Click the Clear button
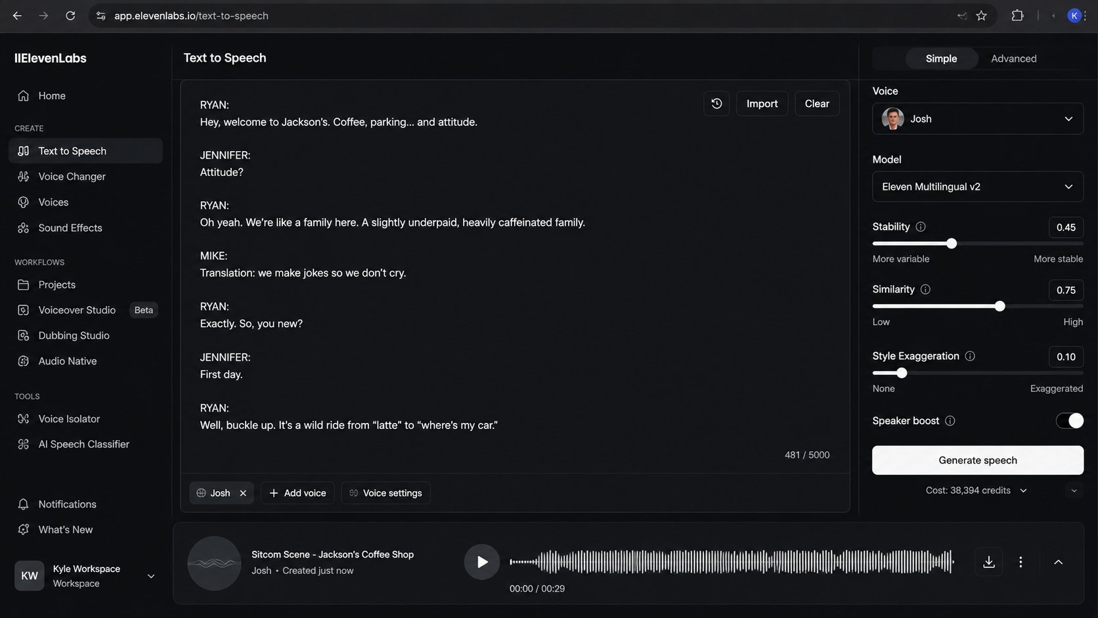The width and height of the screenshot is (1098, 618). point(817,104)
